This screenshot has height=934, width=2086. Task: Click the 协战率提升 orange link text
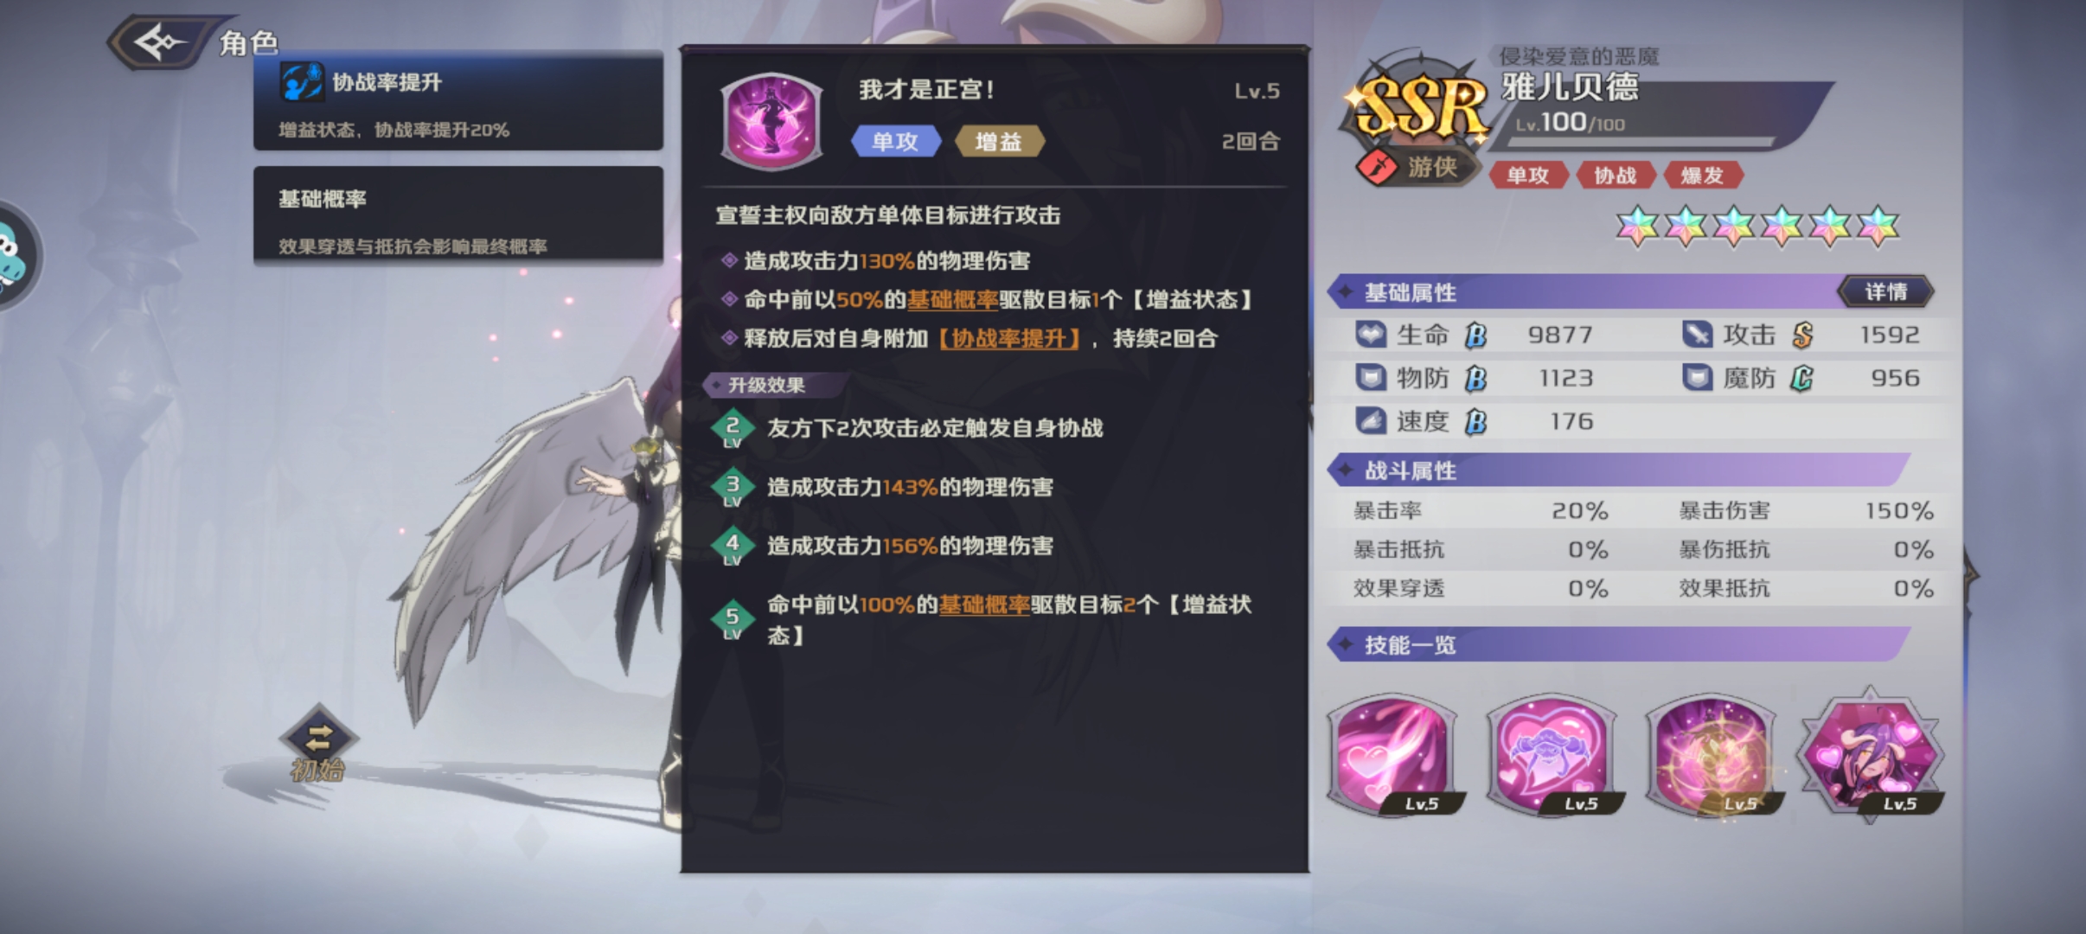tap(1009, 338)
